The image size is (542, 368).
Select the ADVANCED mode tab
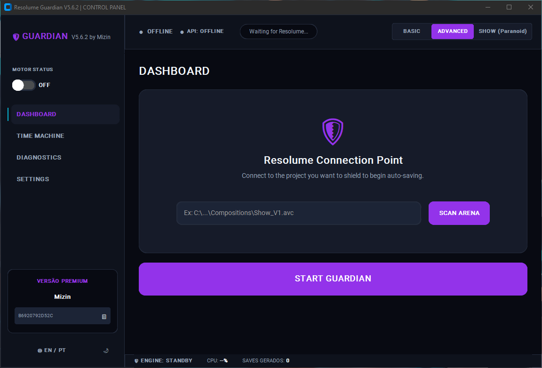click(453, 32)
